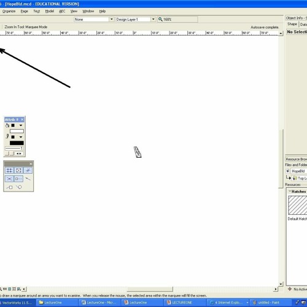The height and width of the screenshot is (307, 307).
Task: Toggle the Snap to Distance constraint
Action: [28, 179]
